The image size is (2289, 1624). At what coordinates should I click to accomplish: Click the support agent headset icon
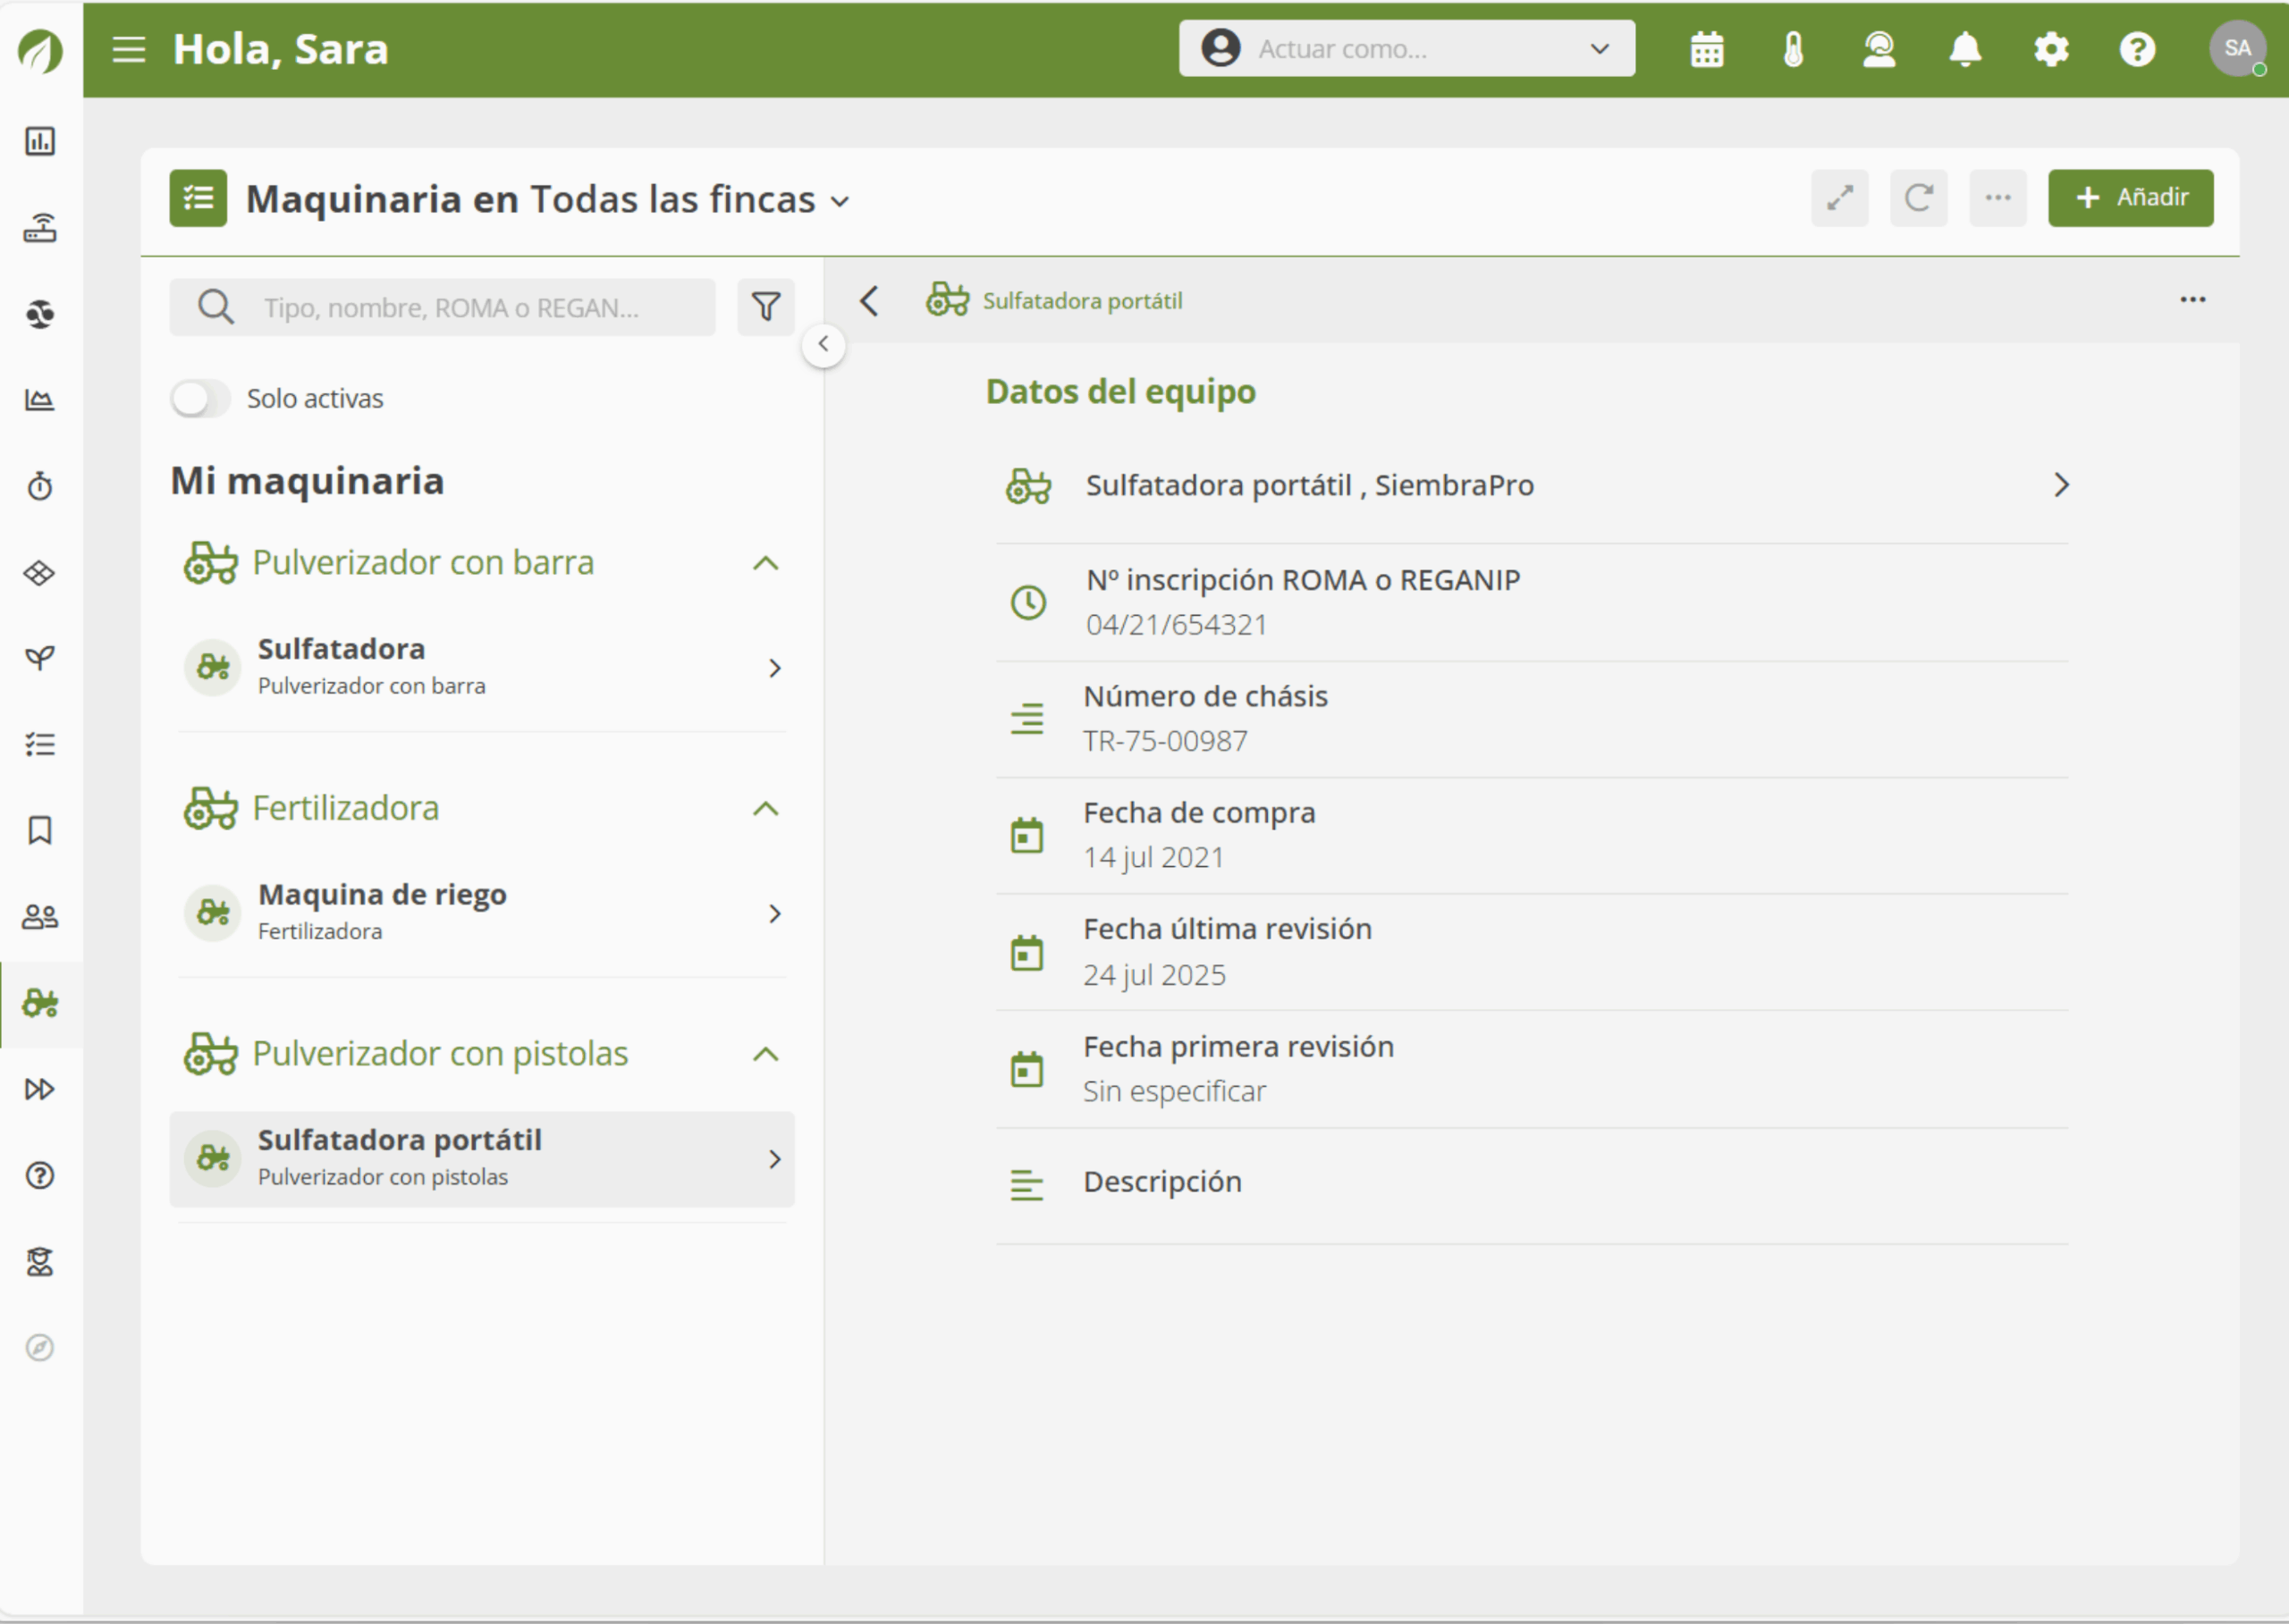pos(1879,49)
